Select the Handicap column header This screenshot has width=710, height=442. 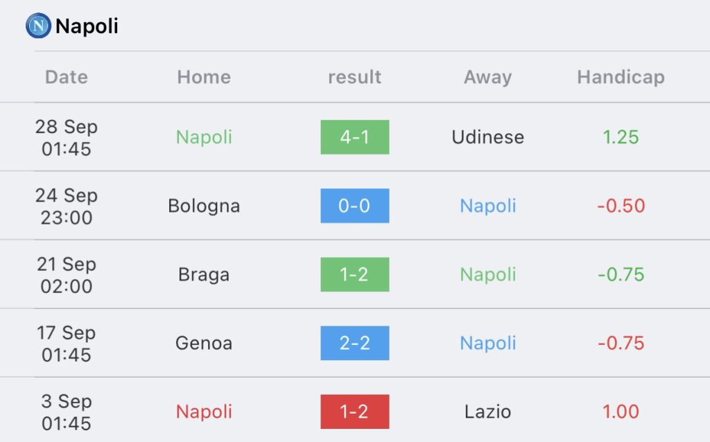tap(621, 78)
